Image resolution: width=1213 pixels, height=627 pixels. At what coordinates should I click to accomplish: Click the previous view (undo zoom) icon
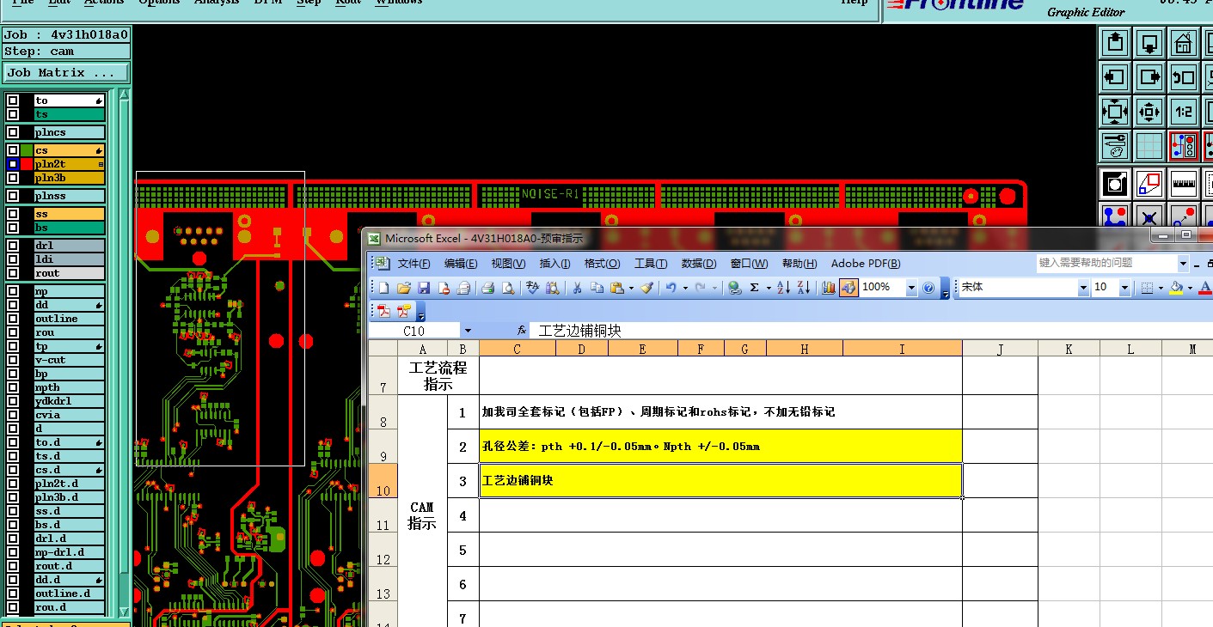(x=1184, y=76)
